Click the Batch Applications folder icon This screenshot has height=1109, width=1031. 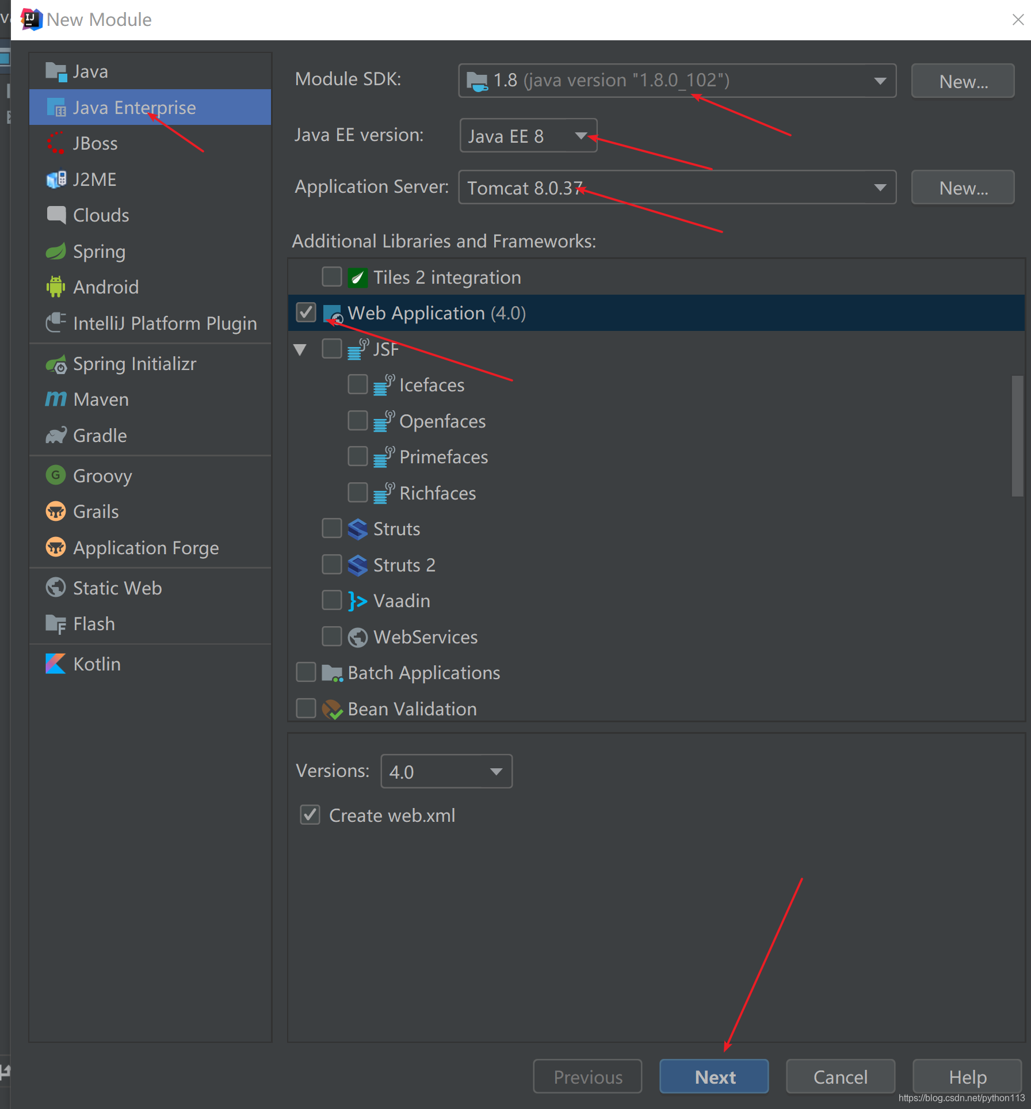click(333, 673)
